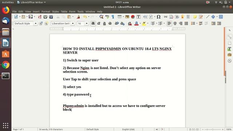Set justified paragraph alignment
233x131 pixels.
(186, 23)
